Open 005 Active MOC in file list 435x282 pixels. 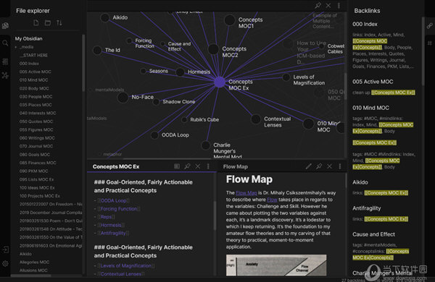pos(36,72)
